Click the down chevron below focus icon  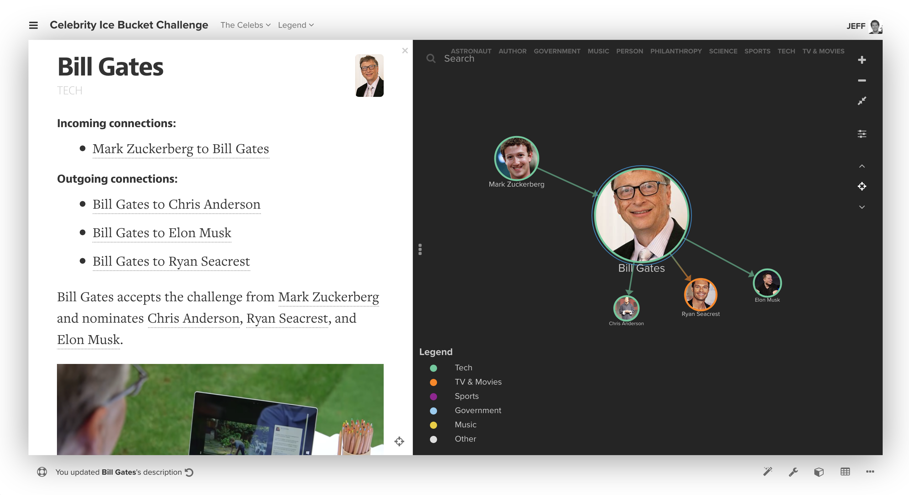pyautogui.click(x=862, y=207)
